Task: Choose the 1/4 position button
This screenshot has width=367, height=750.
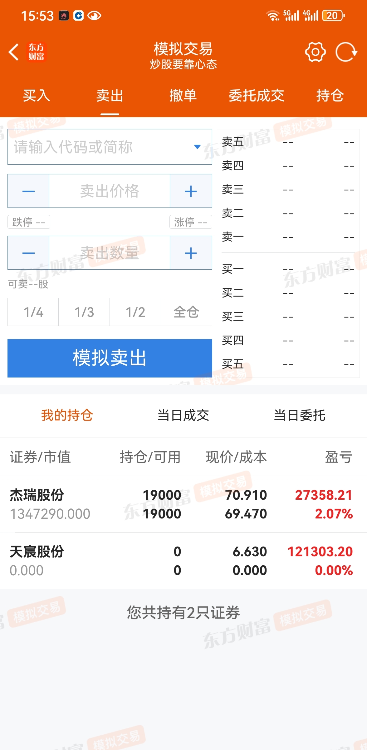Action: coord(33,312)
